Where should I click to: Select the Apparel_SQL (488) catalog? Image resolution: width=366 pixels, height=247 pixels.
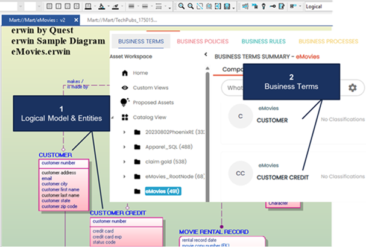point(169,147)
